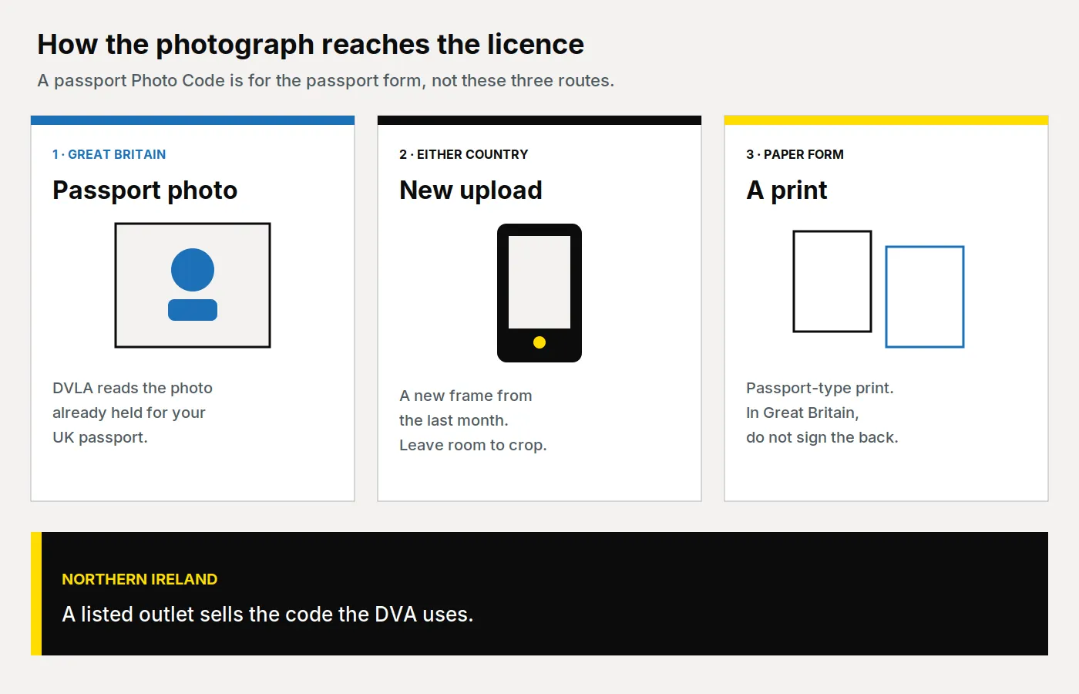1079x694 pixels.
Task: Click the text 'A new frame from'
Action: [x=466, y=396]
